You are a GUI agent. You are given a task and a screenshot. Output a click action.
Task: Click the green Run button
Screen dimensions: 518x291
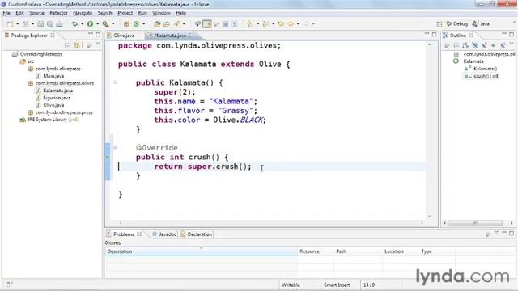click(90, 23)
